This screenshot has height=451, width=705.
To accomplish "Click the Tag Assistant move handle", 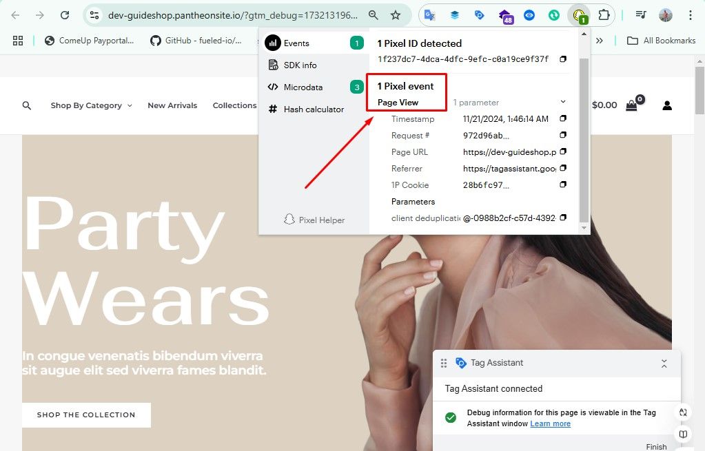I will 444,363.
